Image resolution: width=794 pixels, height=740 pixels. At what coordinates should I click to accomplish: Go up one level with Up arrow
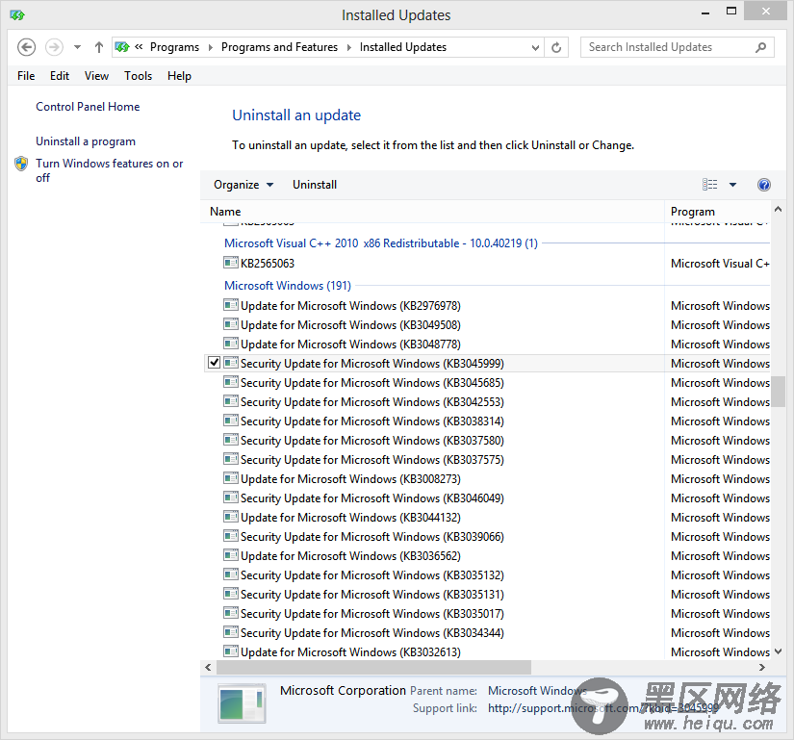click(x=99, y=47)
